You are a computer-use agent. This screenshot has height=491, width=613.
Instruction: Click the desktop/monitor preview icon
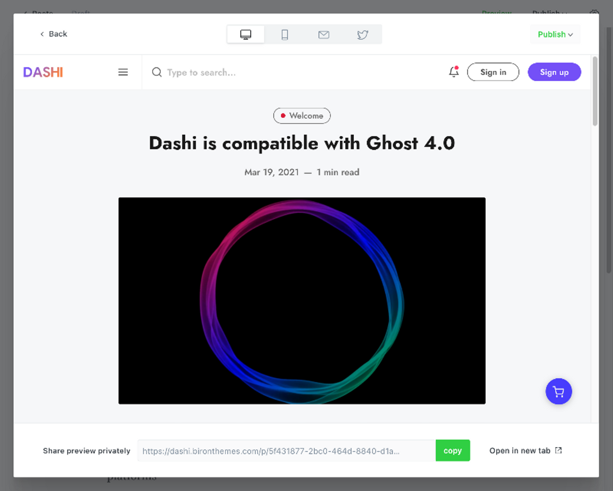246,34
